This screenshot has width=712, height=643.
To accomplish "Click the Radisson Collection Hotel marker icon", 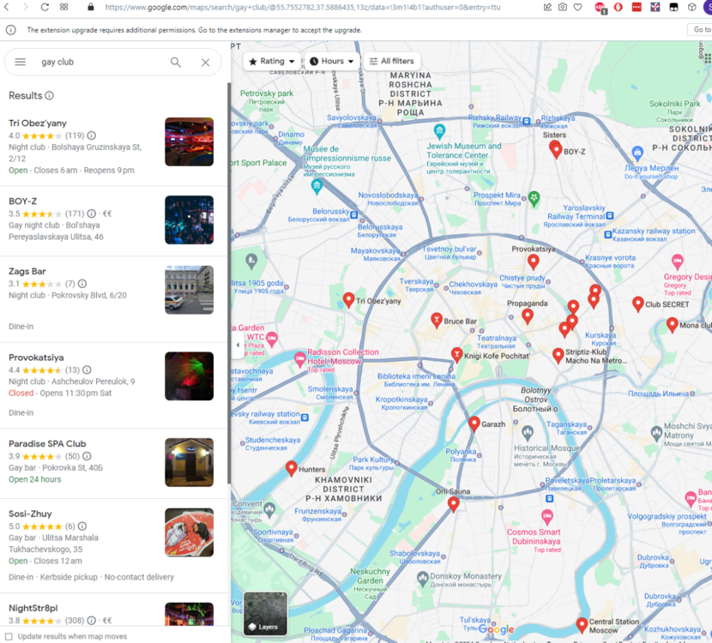I will click(299, 359).
